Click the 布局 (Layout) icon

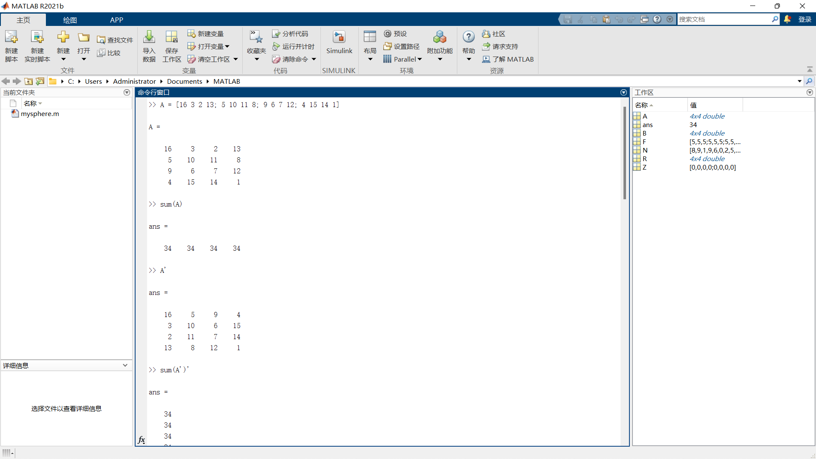pyautogui.click(x=370, y=37)
